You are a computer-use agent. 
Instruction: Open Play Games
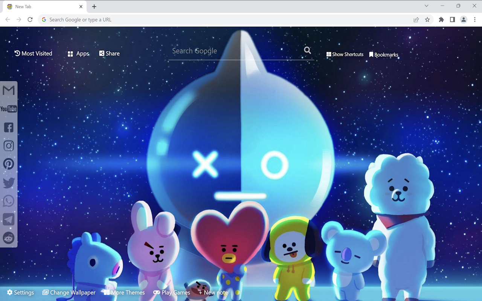click(171, 292)
